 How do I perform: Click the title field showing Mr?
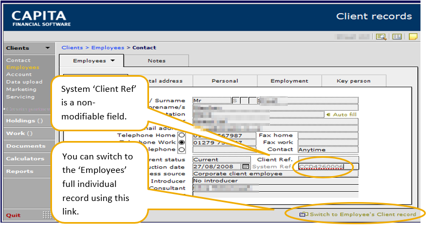(x=211, y=100)
